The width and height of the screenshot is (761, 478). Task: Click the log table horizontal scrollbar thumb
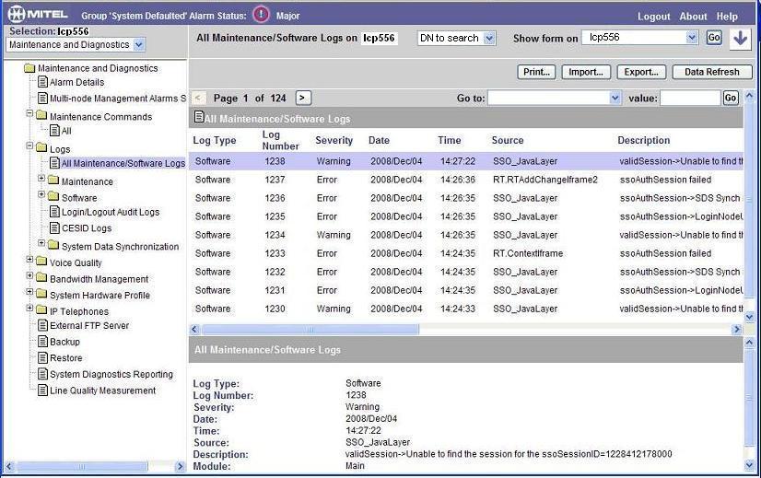(x=310, y=330)
